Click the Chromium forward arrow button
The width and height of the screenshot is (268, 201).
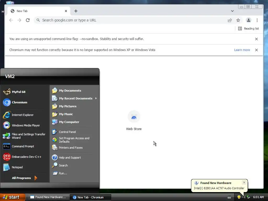pyautogui.click(x=19, y=20)
